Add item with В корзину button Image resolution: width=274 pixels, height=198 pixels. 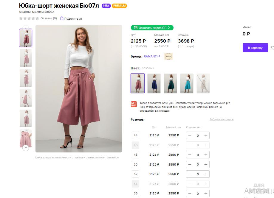pos(255,48)
